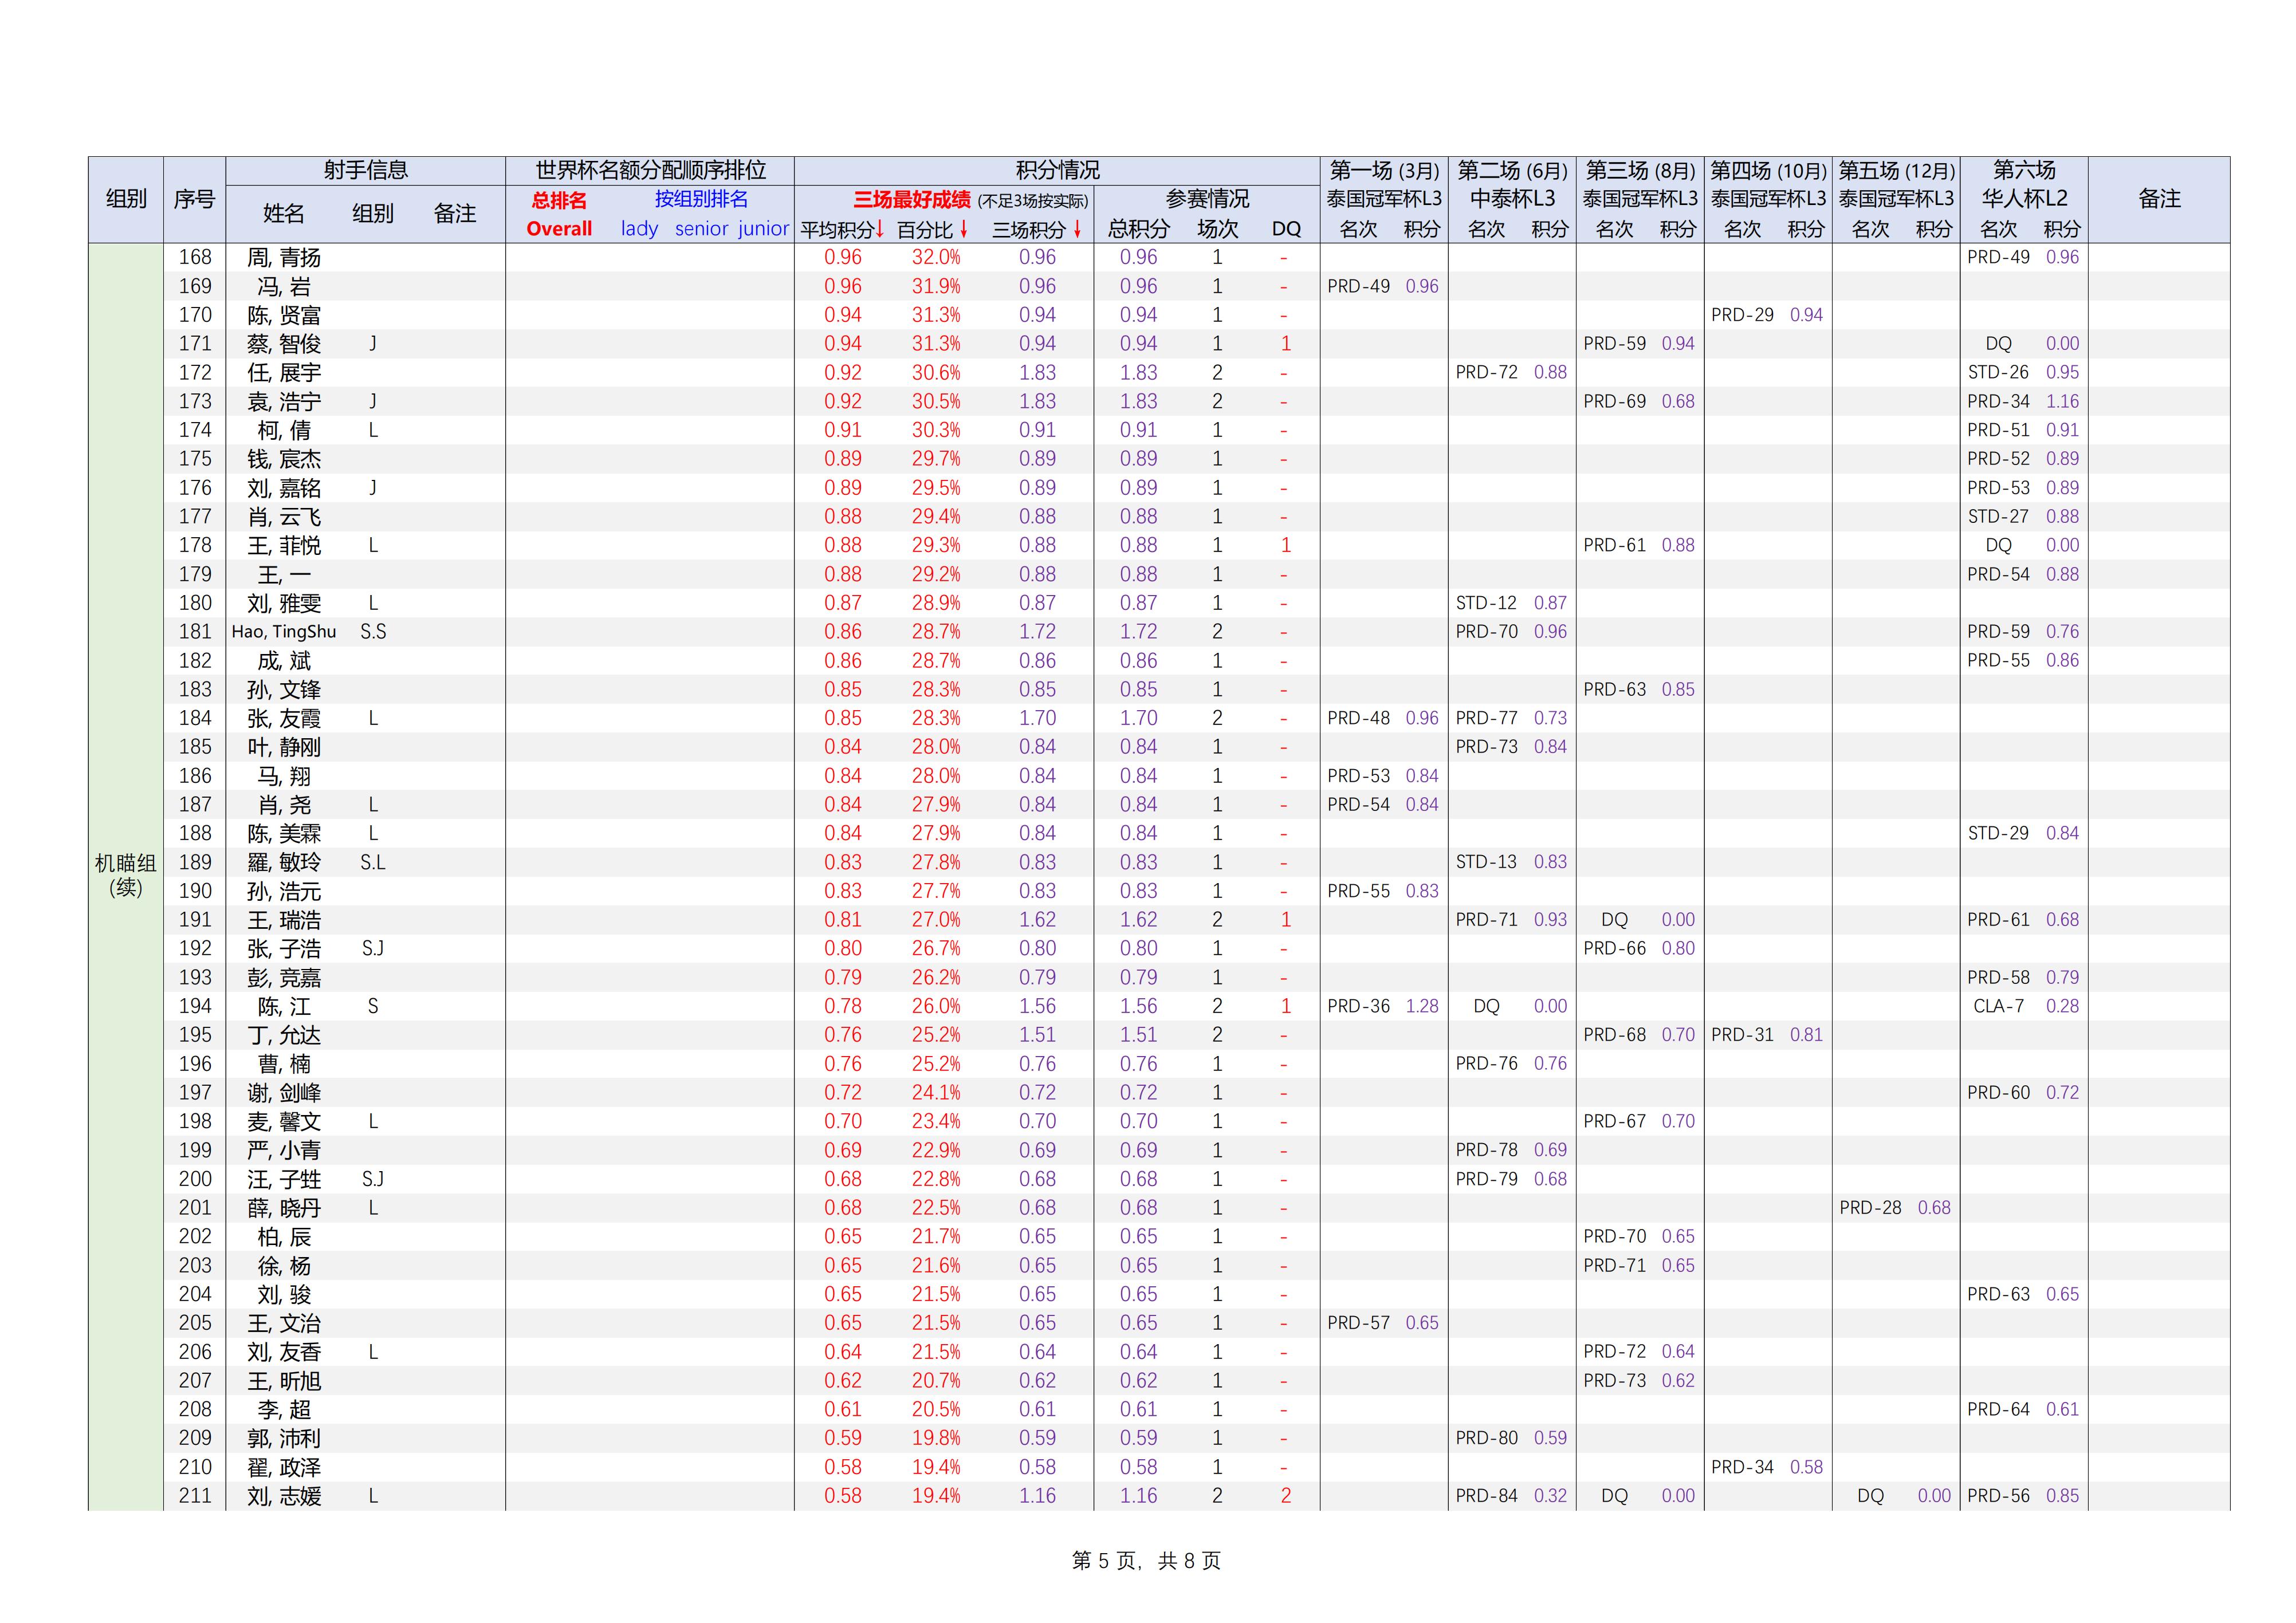Select the name 任, 展宇
2296x1623 pixels.
(x=284, y=373)
